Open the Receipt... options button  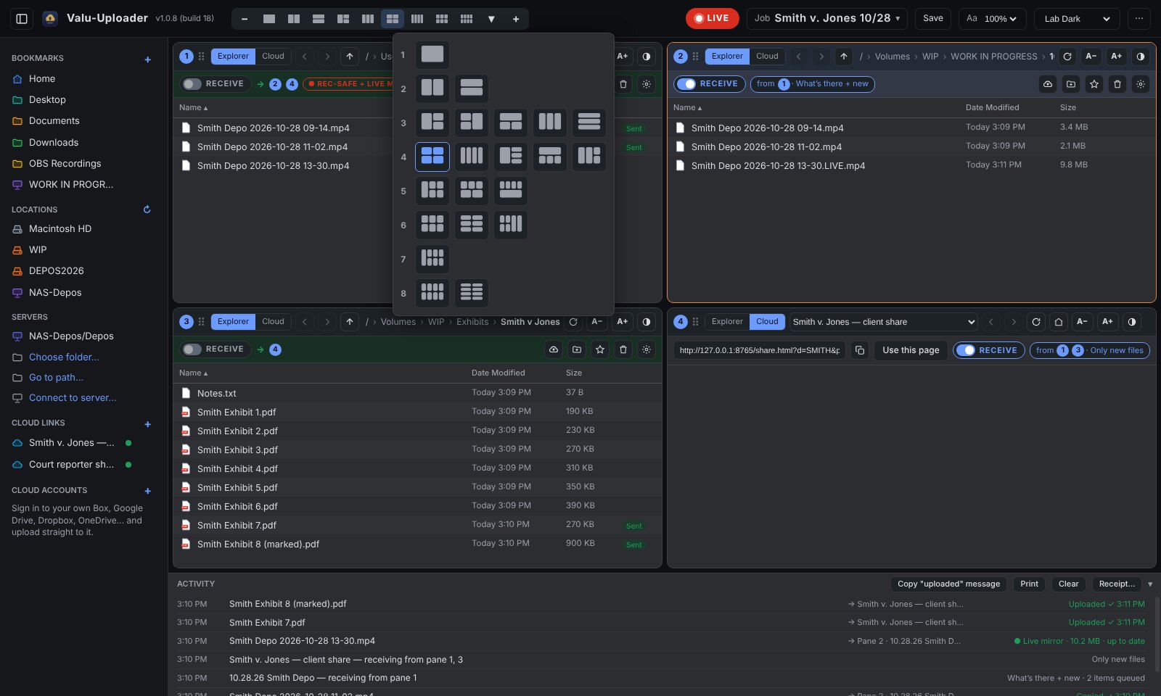tap(1117, 584)
